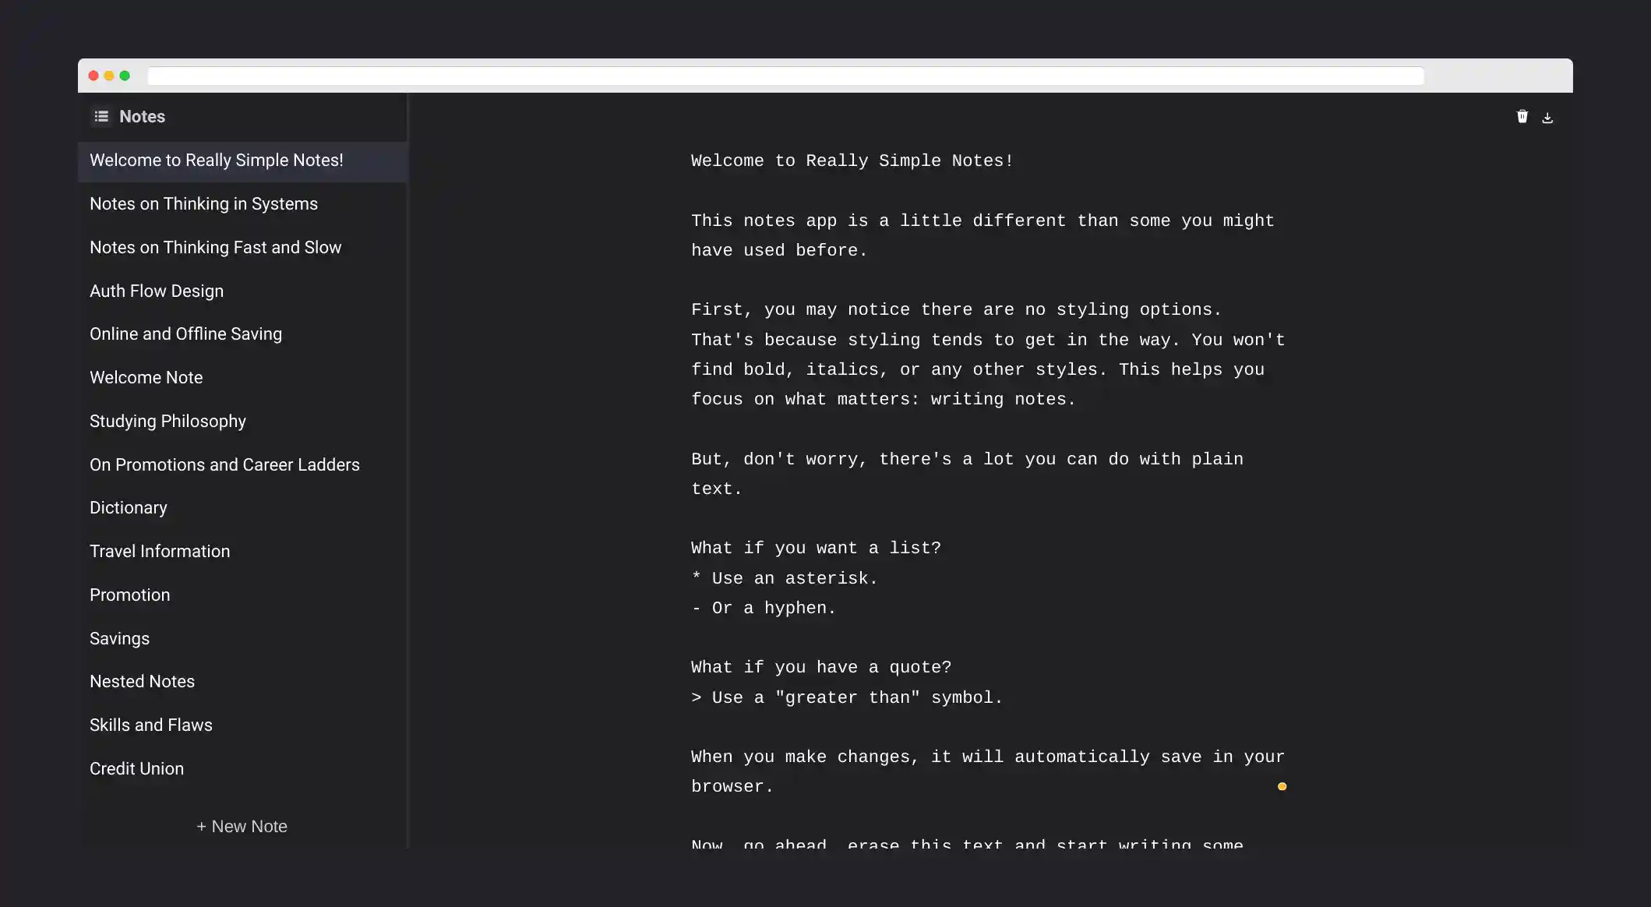Download the current note using the export icon
1651x907 pixels.
[x=1547, y=116]
